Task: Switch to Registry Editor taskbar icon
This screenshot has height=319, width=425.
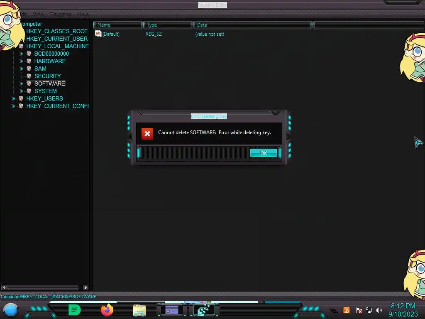Action: (x=204, y=310)
